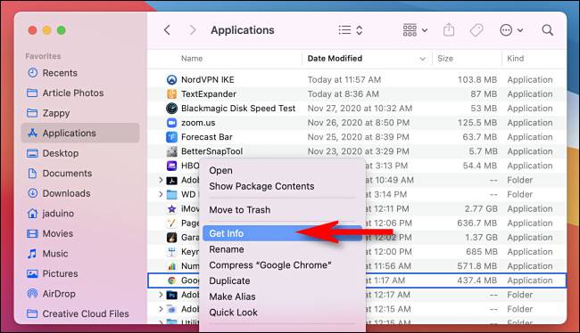580x333 pixels.
Task: Choose Duplicate from context menu
Action: (282, 280)
